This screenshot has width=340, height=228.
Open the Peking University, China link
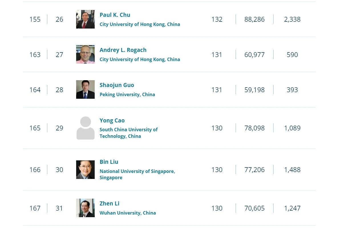click(127, 94)
